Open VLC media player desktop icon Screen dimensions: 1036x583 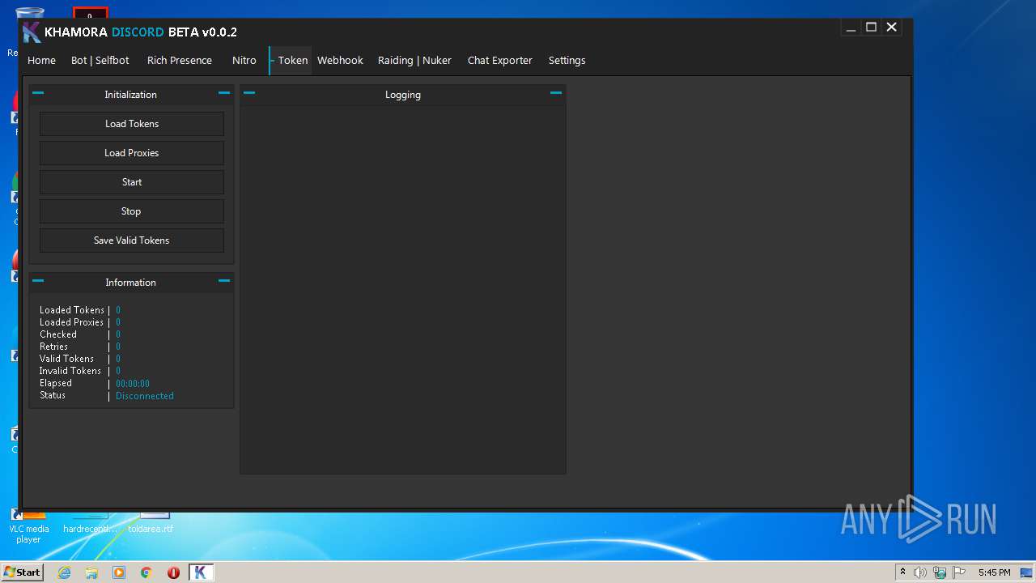coord(28,525)
